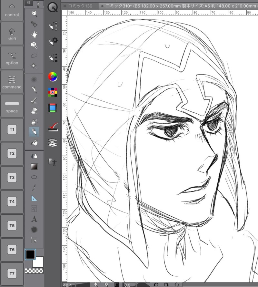Select the Correct line tool
Image resolution: width=258 pixels, height=287 pixels.
coord(34,240)
